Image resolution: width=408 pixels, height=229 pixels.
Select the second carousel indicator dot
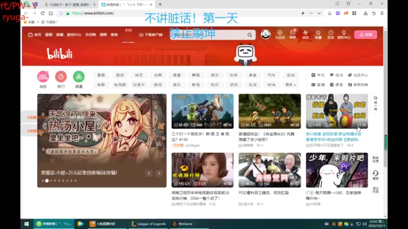pos(47,181)
